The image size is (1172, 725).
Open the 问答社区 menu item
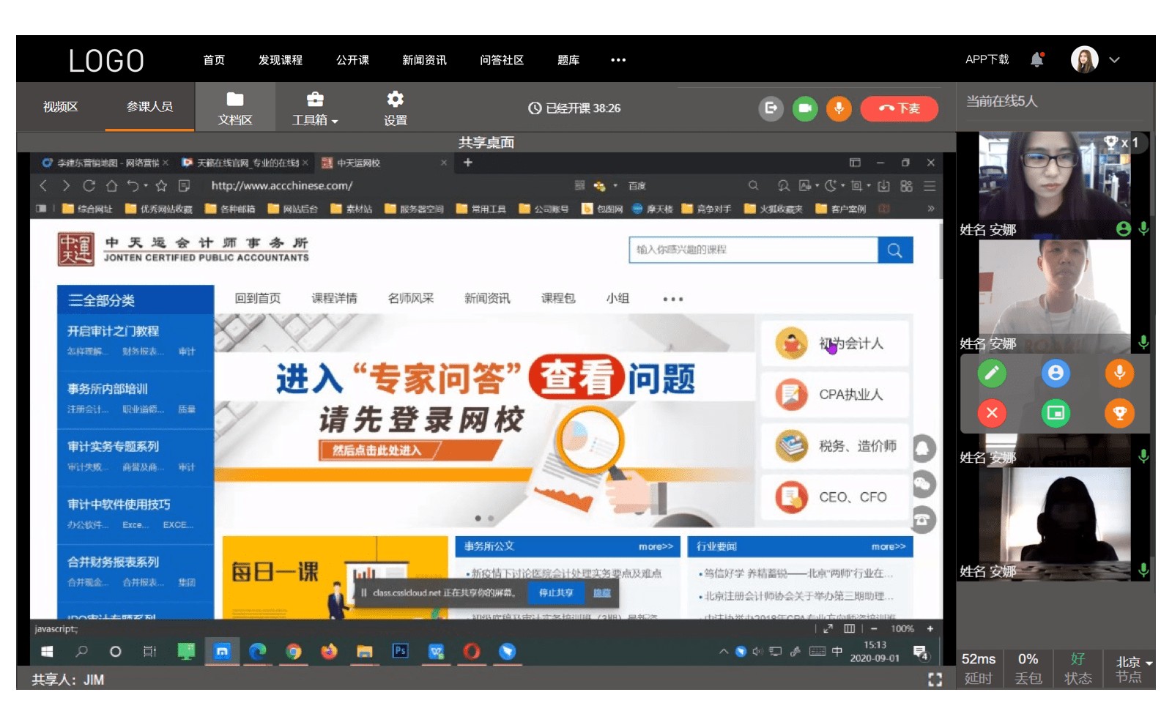tap(502, 60)
